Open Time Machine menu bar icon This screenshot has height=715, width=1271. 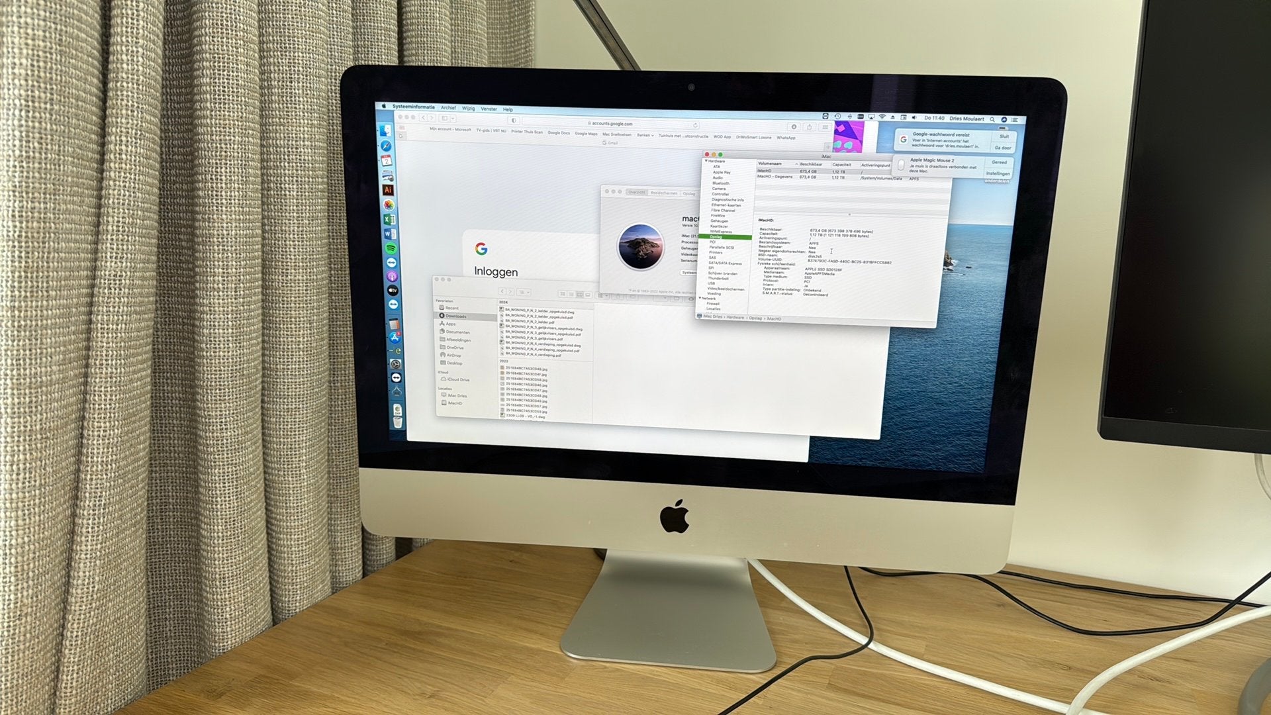(837, 116)
